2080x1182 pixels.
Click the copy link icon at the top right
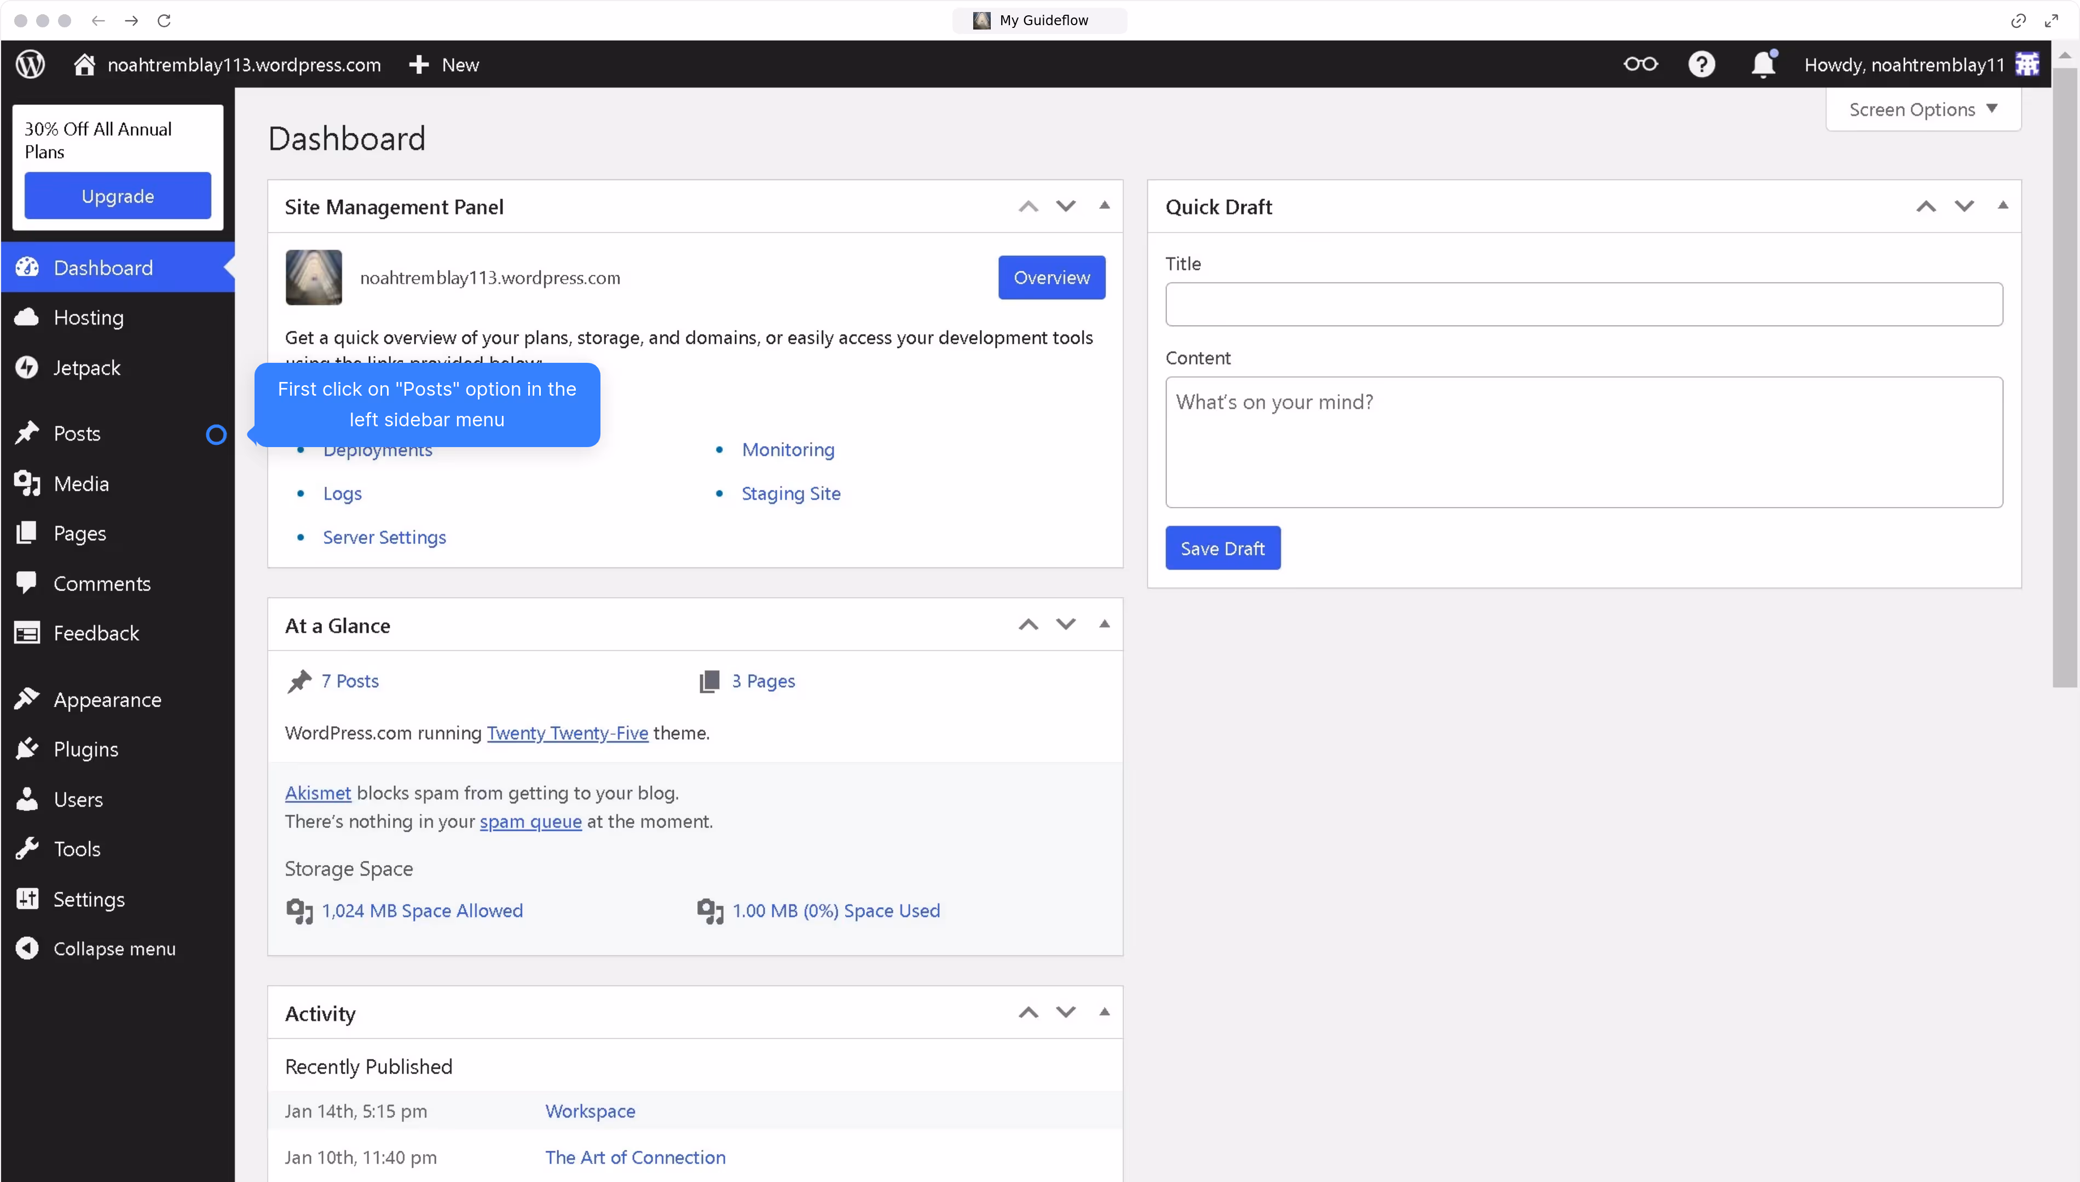(2018, 20)
